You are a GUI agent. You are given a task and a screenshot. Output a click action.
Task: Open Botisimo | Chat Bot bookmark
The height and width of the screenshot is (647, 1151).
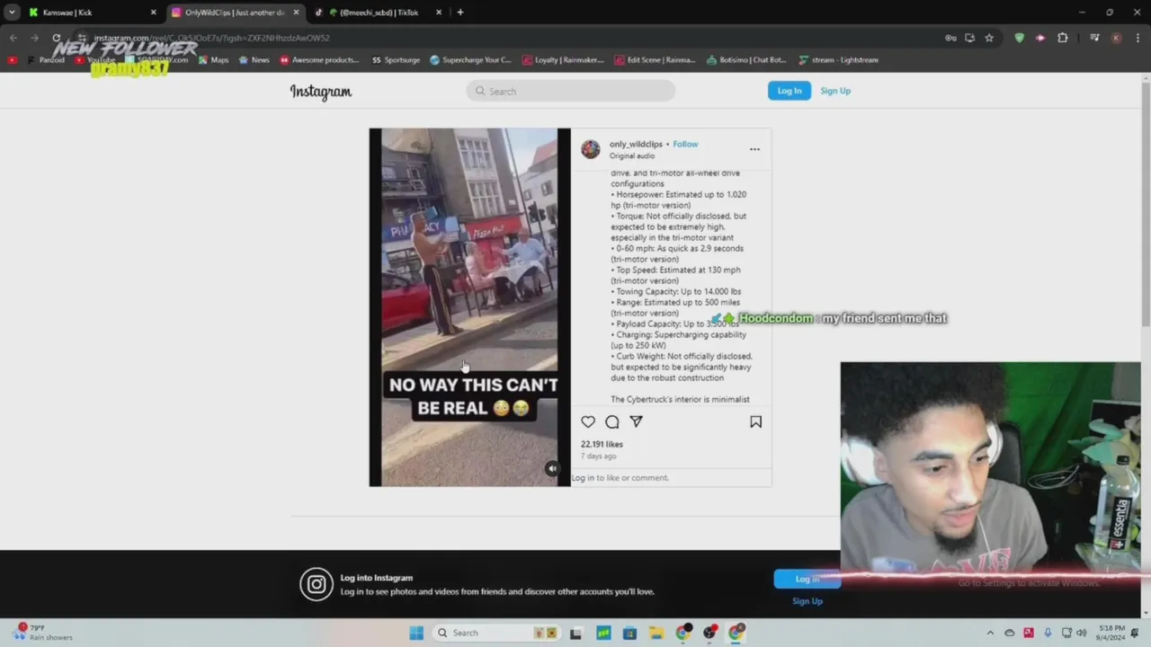tap(746, 60)
